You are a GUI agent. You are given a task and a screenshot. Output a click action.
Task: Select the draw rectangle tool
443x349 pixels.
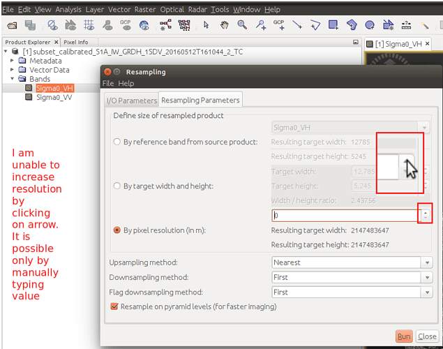click(333, 25)
